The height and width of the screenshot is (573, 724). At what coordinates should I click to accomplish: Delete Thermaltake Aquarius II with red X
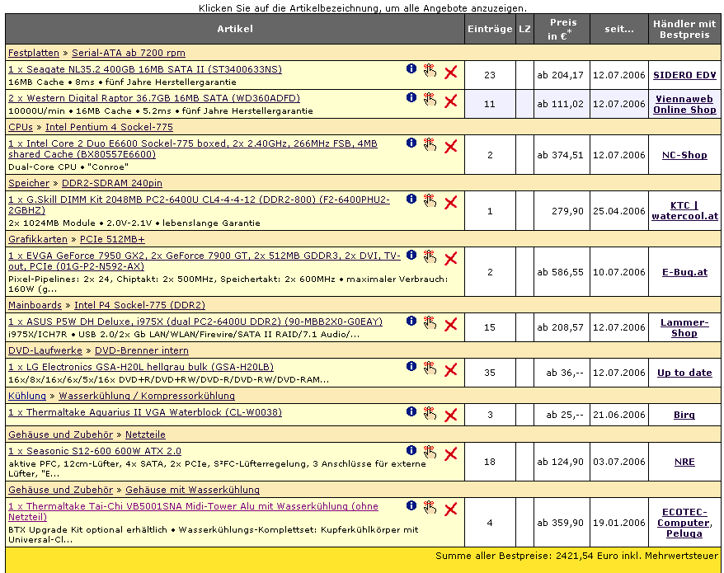(x=451, y=415)
